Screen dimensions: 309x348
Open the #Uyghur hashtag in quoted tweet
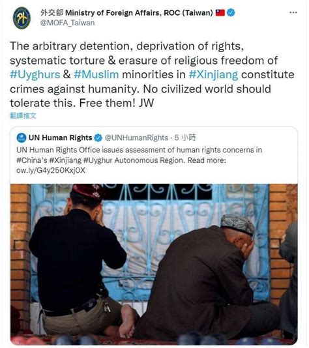98,160
